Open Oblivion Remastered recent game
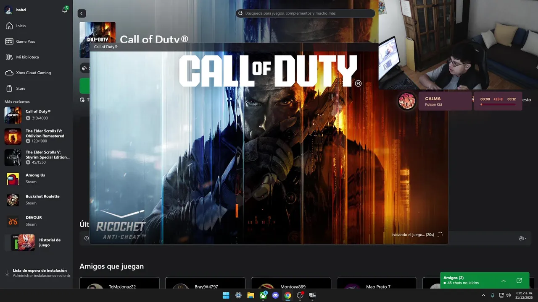Screen dimensions: 538x302 pos(37,136)
